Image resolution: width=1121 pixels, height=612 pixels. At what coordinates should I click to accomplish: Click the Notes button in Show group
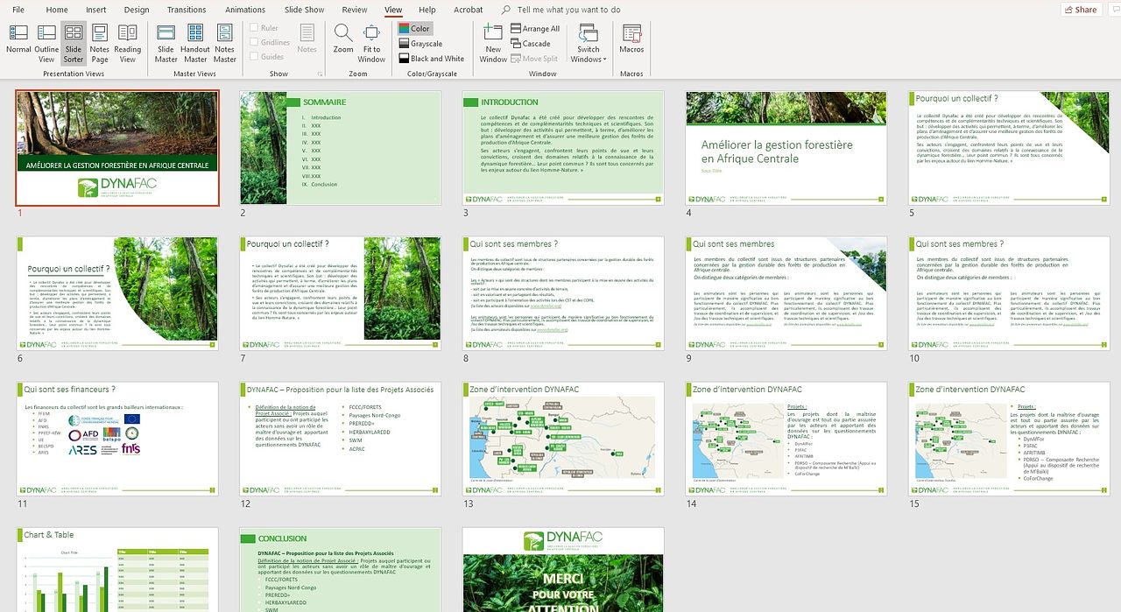click(307, 39)
